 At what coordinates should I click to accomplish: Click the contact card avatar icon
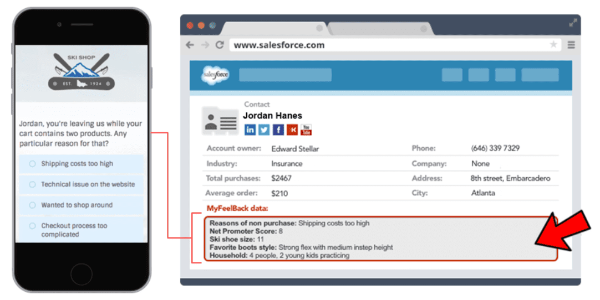pyautogui.click(x=220, y=122)
